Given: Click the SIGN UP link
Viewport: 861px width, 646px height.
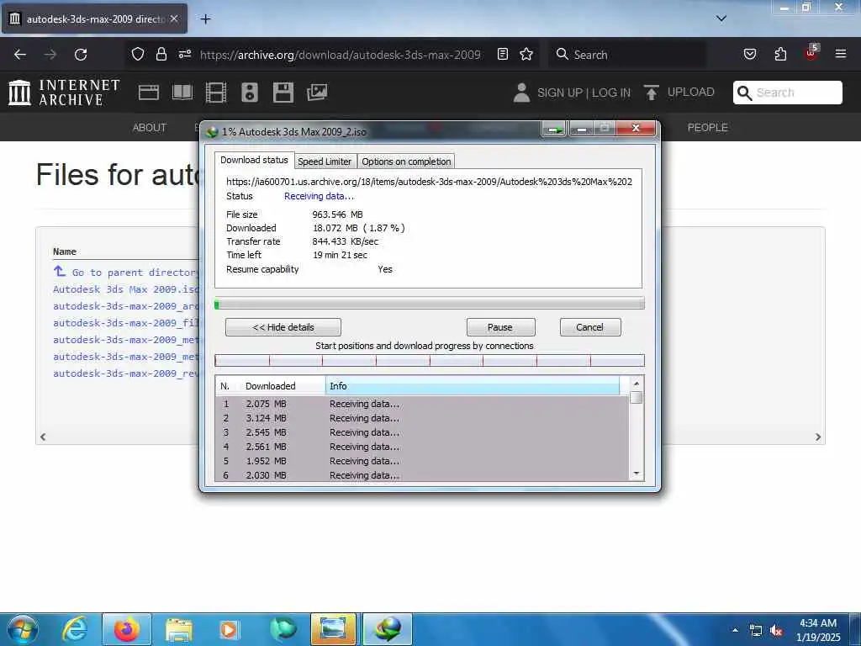Looking at the screenshot, I should (559, 93).
